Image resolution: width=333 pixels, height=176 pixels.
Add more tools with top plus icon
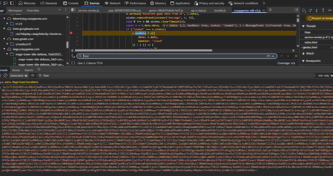click(264, 3)
